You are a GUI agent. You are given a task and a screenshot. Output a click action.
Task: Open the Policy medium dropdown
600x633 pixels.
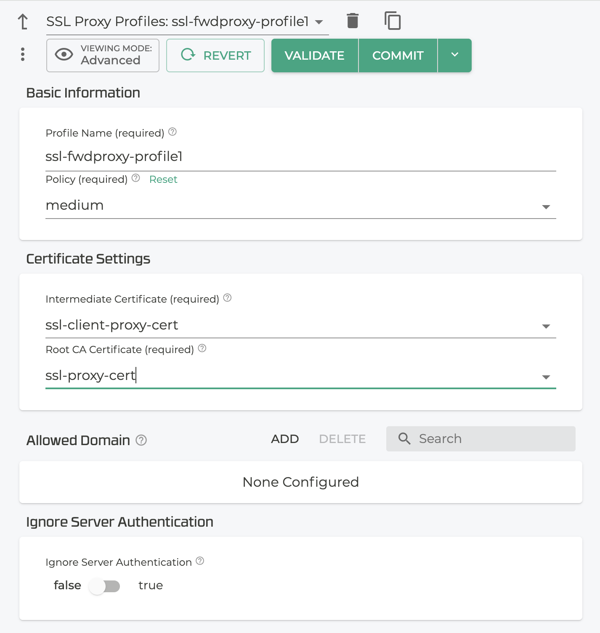[x=301, y=206]
